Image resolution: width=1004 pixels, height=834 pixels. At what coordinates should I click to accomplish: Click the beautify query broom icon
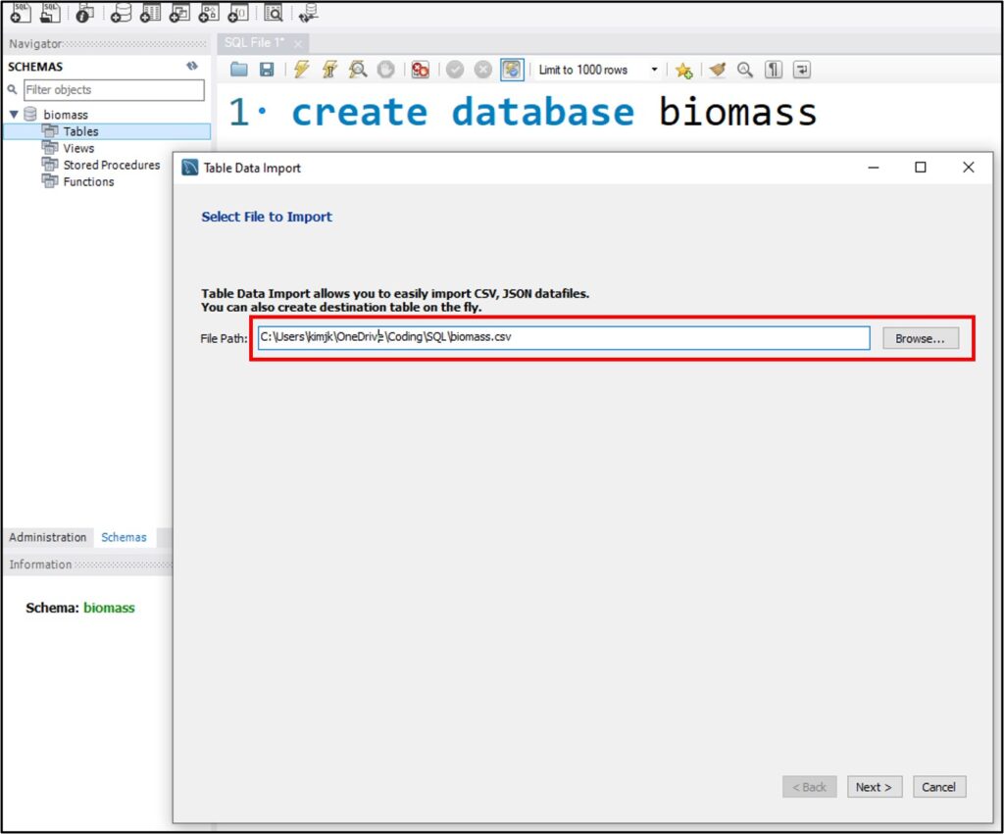pyautogui.click(x=717, y=70)
